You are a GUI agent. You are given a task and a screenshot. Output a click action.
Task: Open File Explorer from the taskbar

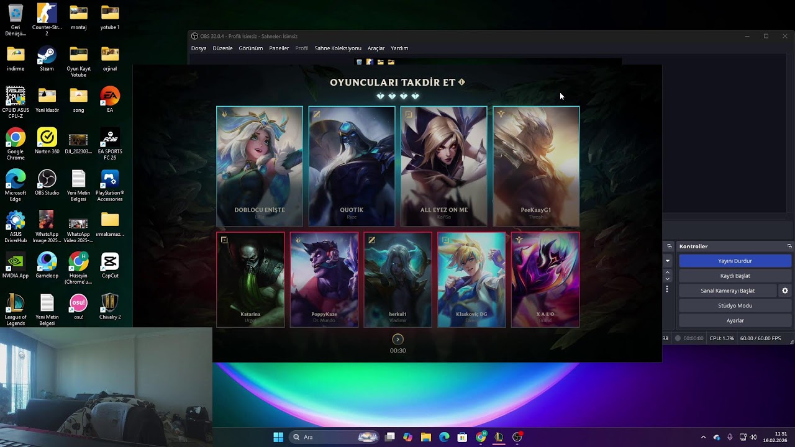coord(426,437)
